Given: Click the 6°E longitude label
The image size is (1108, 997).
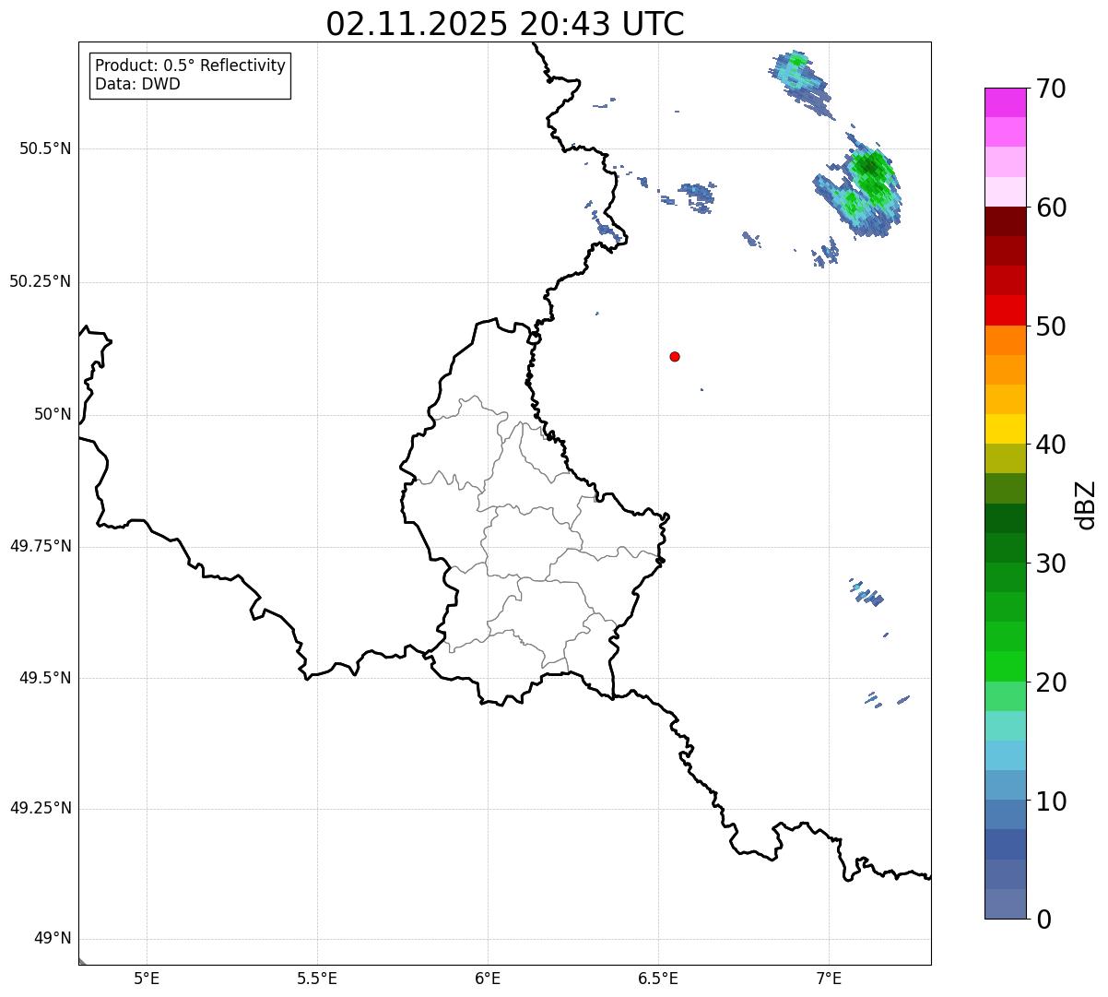Looking at the screenshot, I should tap(488, 978).
